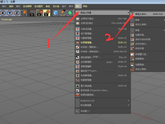Open 自定义菜单 entry

(x=147, y=25)
